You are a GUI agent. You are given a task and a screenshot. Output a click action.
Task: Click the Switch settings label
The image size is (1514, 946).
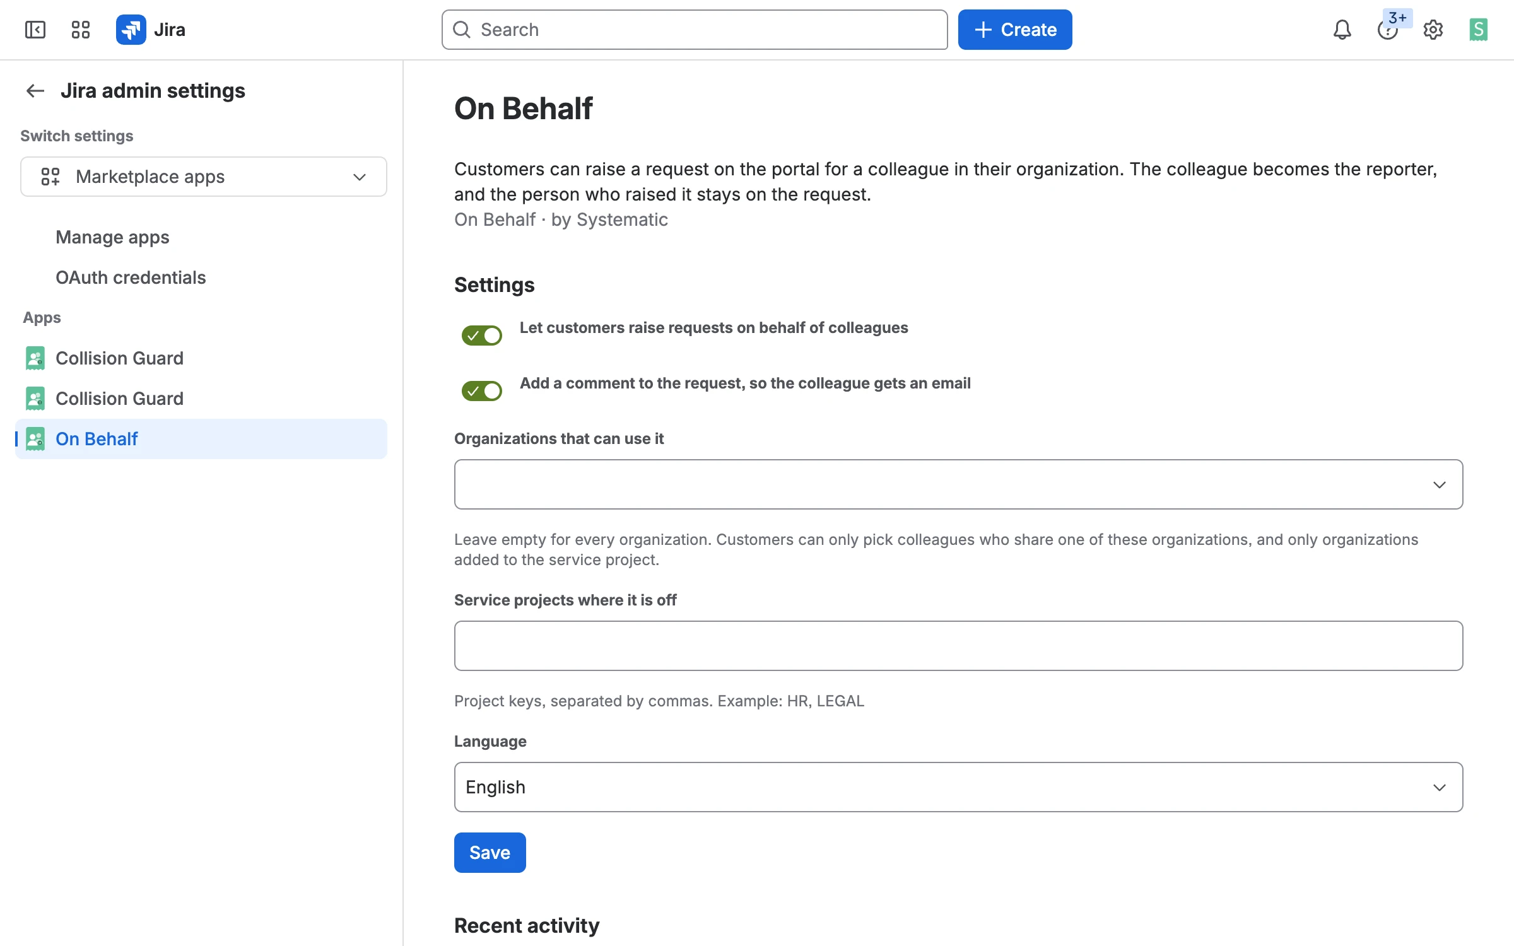[x=76, y=136]
